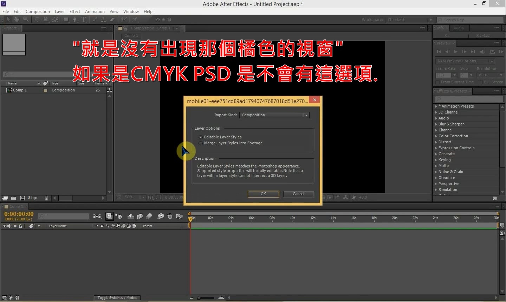
Task: Expand the Noise & Grain effects
Action: (436, 172)
